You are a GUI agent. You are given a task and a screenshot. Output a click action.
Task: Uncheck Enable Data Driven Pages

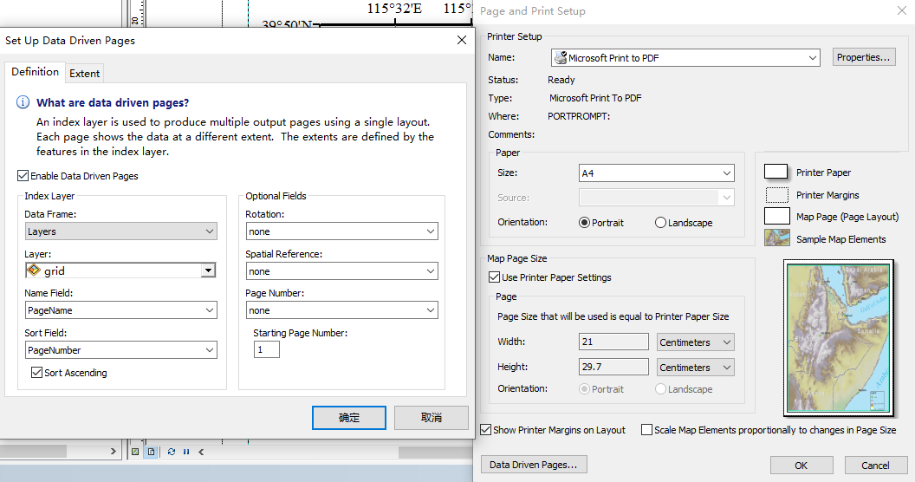click(x=23, y=176)
